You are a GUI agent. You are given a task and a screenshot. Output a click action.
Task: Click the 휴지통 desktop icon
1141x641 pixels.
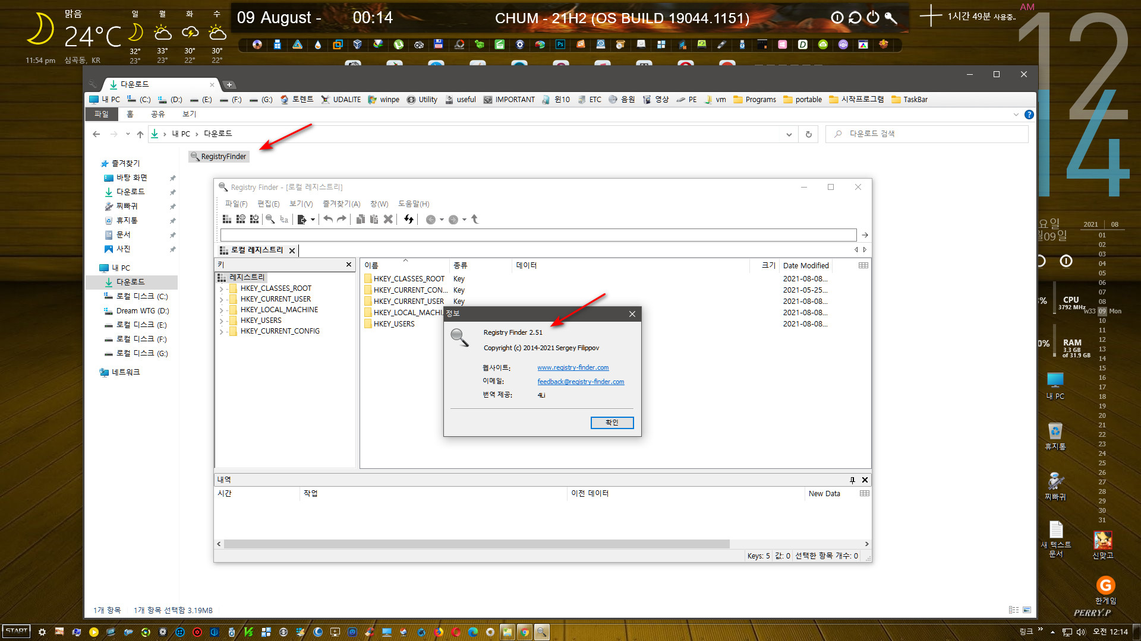1055,436
